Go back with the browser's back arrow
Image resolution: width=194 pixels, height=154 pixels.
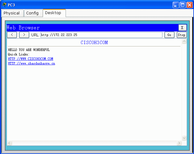[x=12, y=35]
